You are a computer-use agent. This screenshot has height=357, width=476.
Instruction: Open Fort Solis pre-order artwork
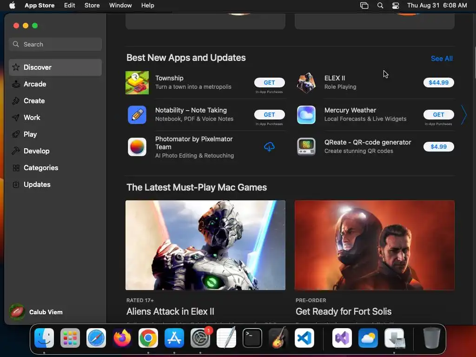(374, 245)
